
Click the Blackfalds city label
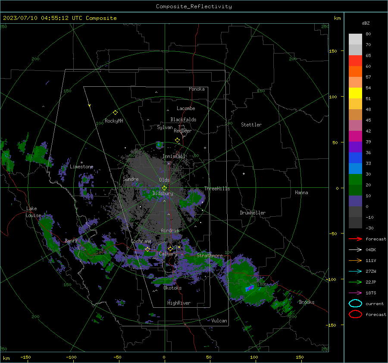coord(183,120)
